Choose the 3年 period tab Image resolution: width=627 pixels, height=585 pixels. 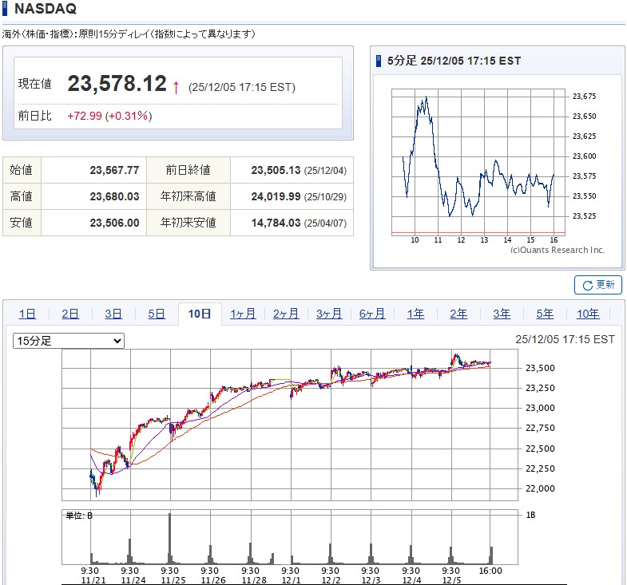point(502,314)
